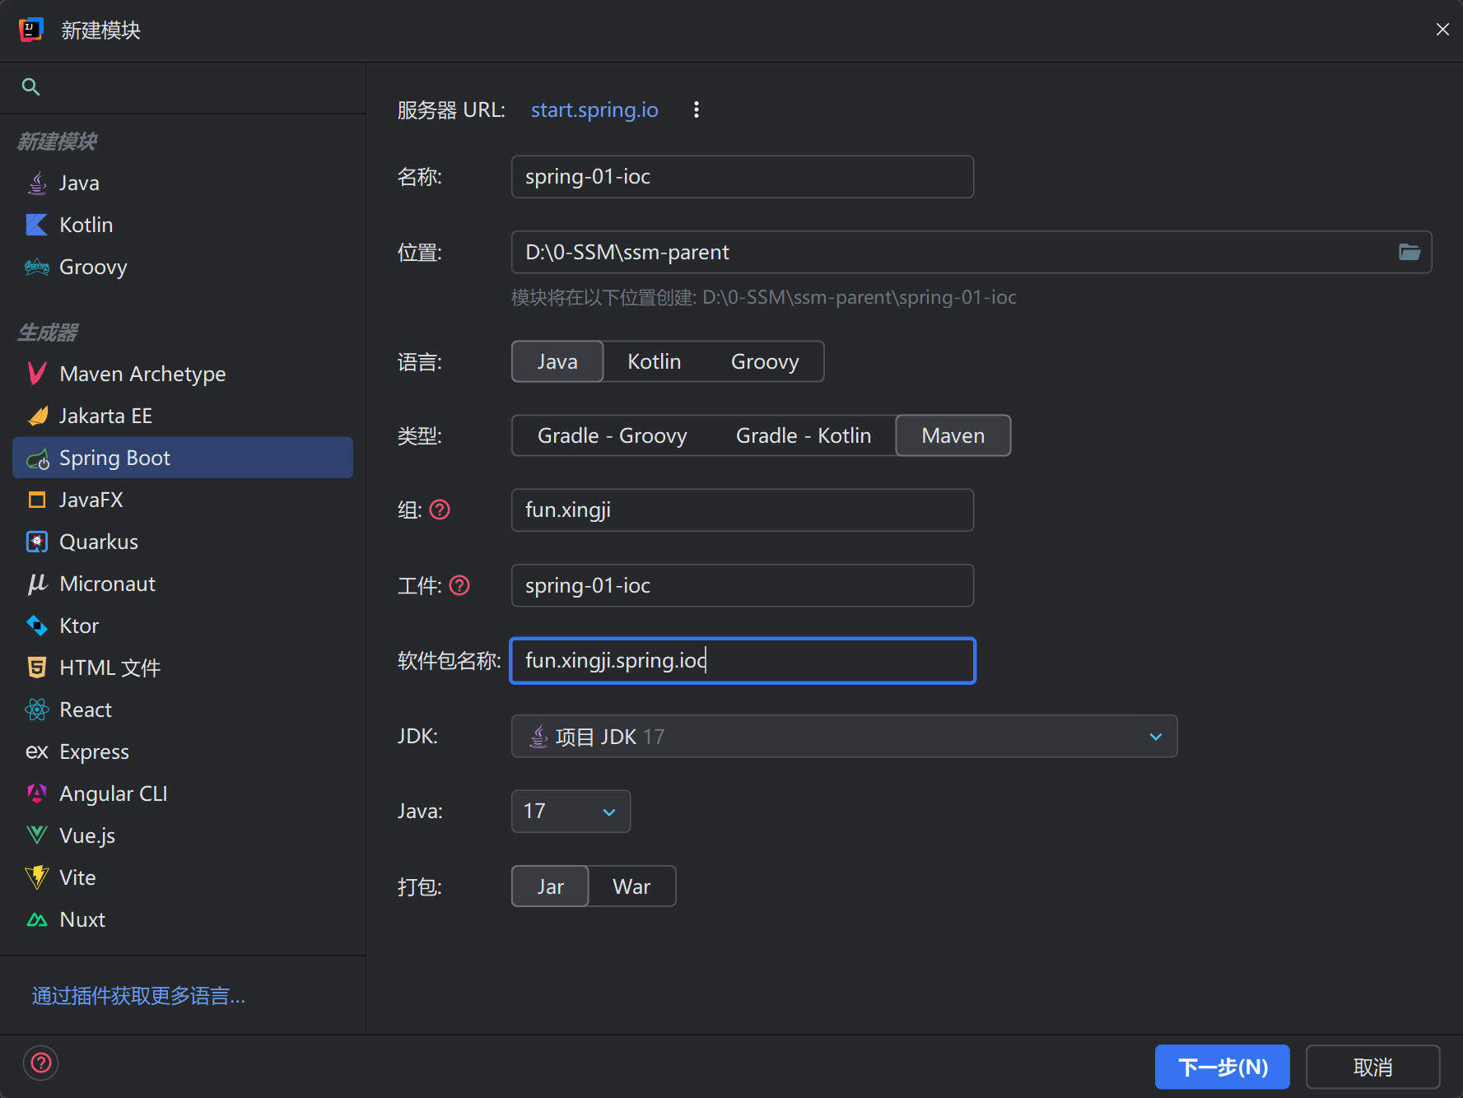Choose the Quarkus generator in sidebar

[99, 542]
